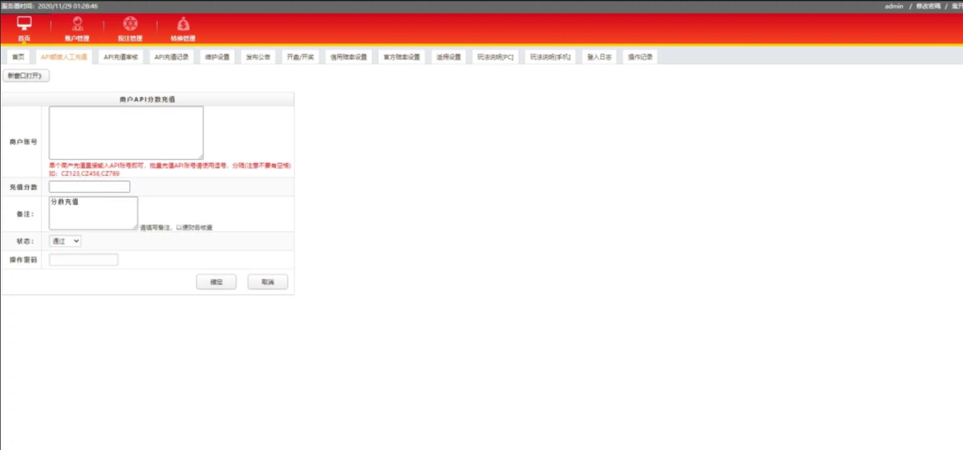Switch to the 首页 tab
The height and width of the screenshot is (450, 963).
(18, 57)
